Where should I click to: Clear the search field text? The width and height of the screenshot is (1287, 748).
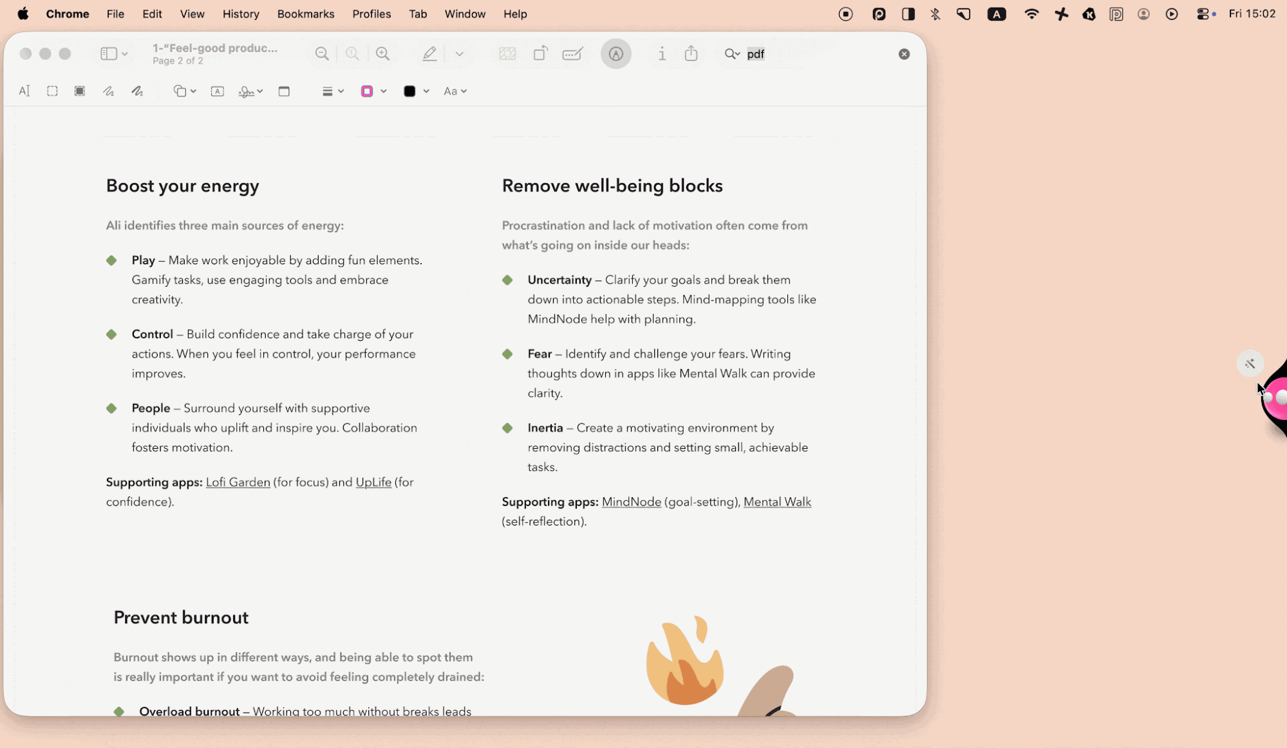[x=904, y=54]
